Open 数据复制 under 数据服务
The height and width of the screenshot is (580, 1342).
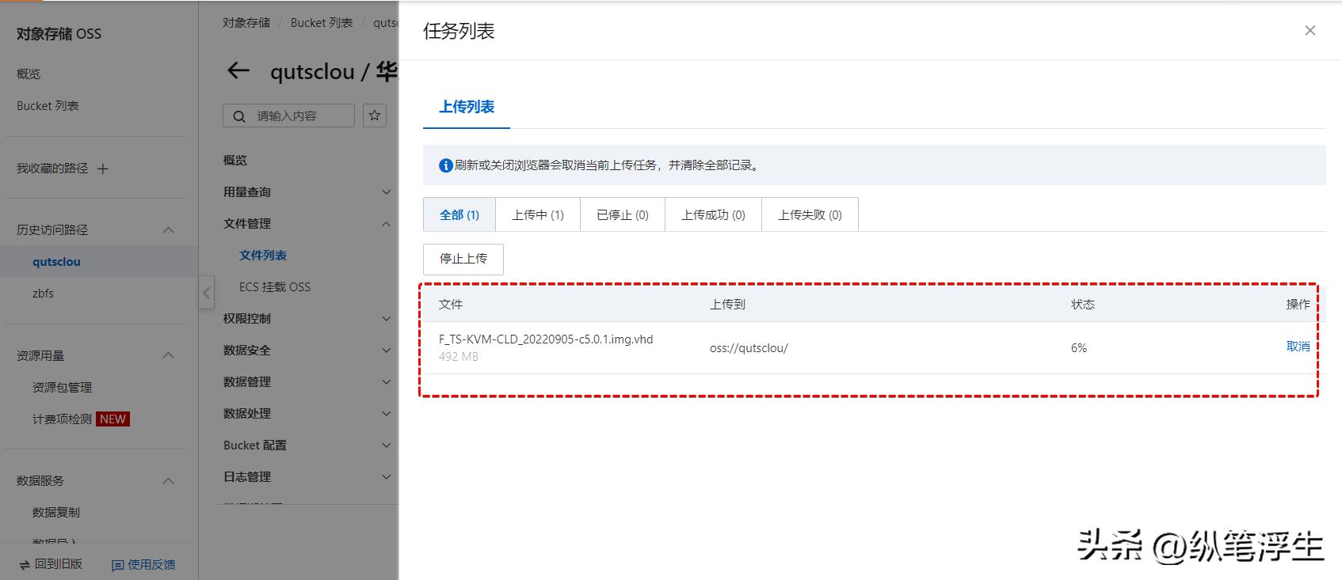pos(55,512)
